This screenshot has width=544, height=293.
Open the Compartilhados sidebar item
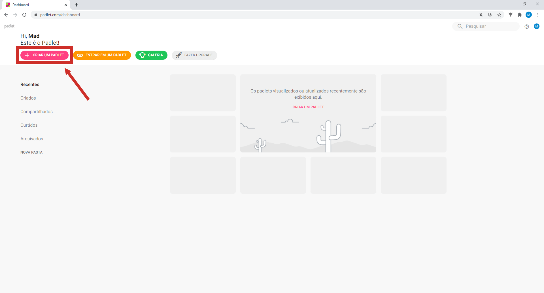(x=37, y=112)
